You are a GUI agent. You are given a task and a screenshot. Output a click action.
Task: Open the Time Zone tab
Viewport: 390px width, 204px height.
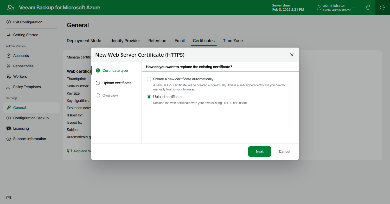[x=233, y=41]
